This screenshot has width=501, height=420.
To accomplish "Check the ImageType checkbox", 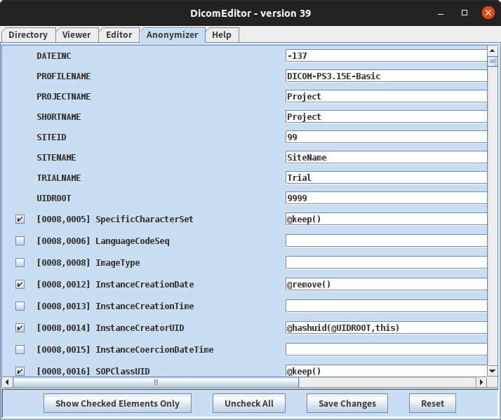I will click(x=20, y=262).
